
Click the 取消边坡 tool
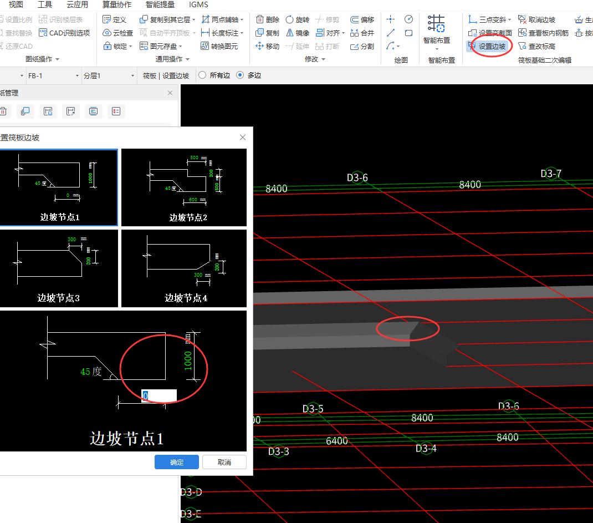tap(536, 19)
